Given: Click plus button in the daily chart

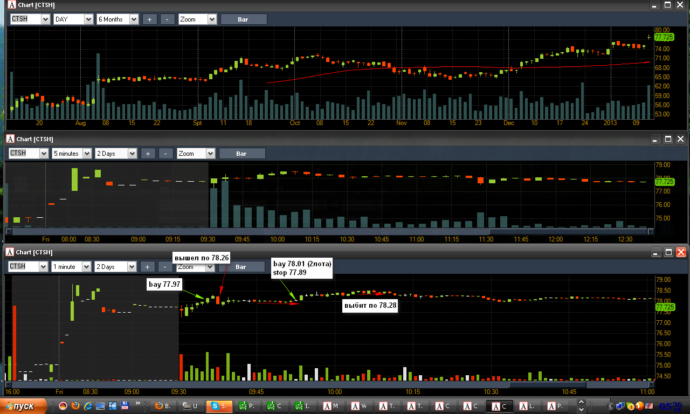Looking at the screenshot, I should click(x=150, y=19).
